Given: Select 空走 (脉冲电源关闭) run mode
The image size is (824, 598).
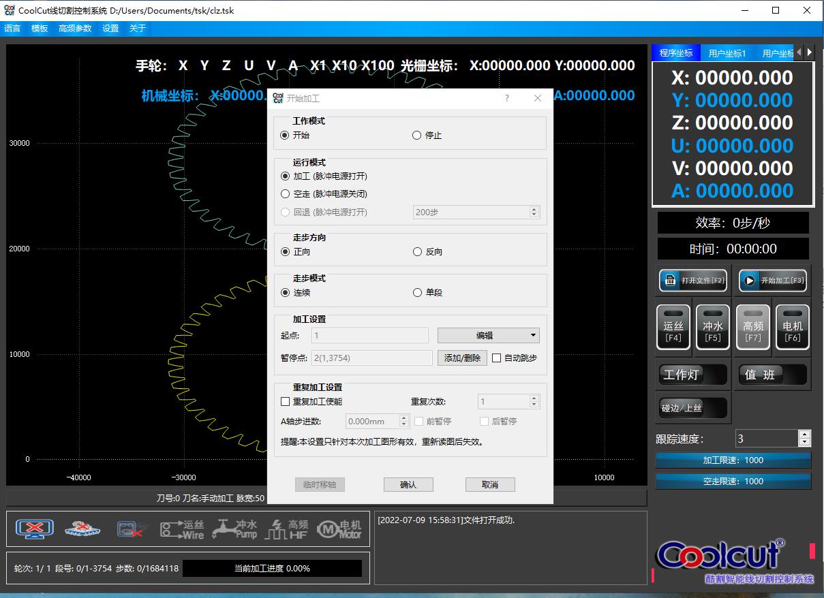Looking at the screenshot, I should tap(324, 193).
